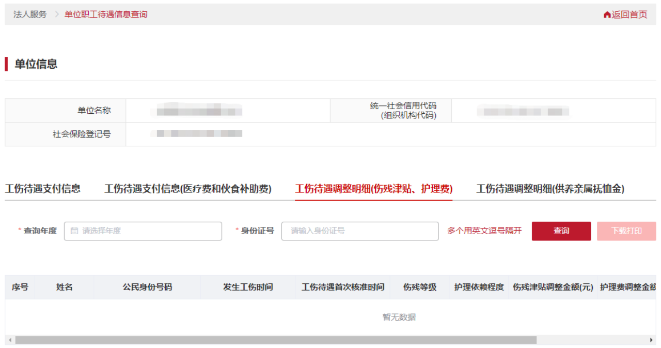
Task: Click 单位职工待遇信息查询 breadcrumb link
Action: 106,14
